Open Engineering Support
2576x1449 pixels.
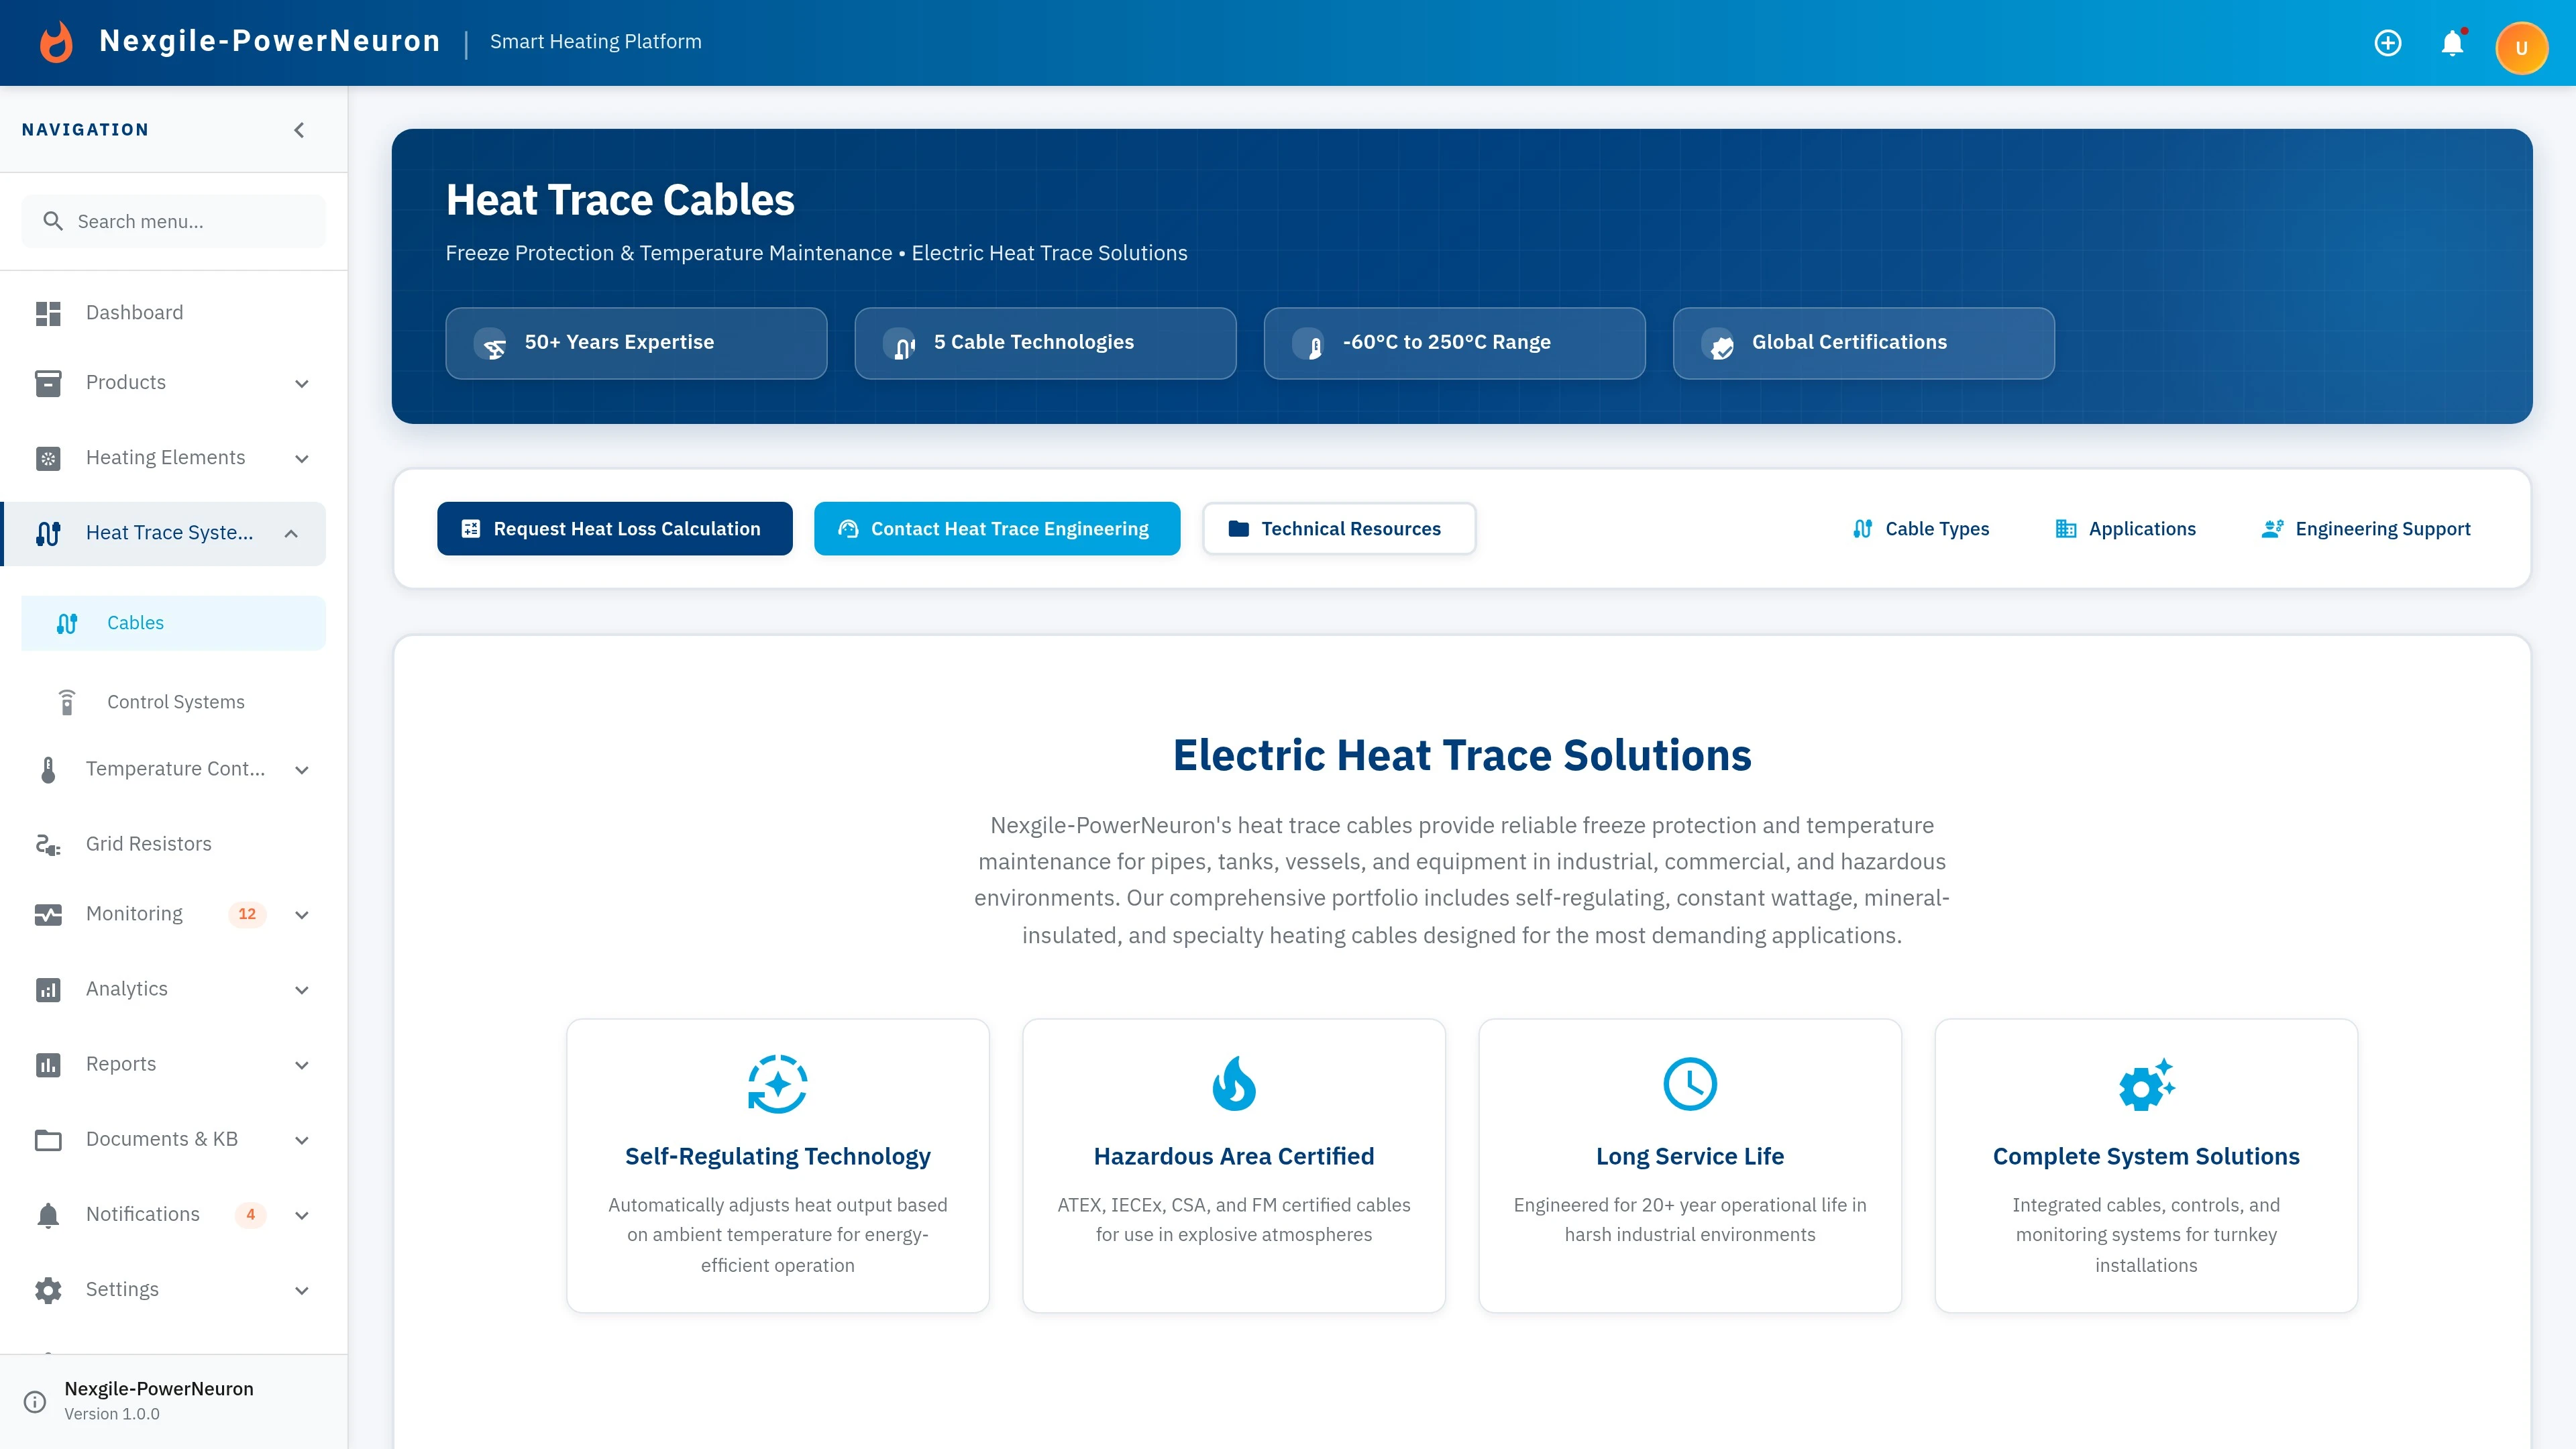point(2366,528)
